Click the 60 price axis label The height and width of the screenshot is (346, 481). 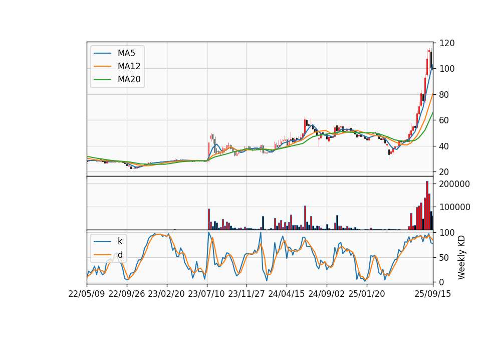coord(444,121)
